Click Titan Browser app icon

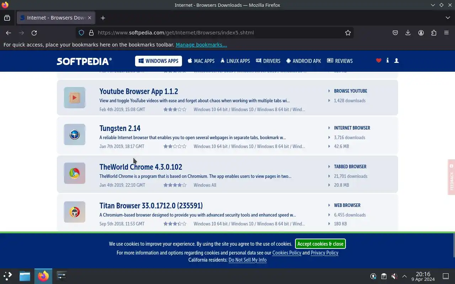tap(75, 212)
